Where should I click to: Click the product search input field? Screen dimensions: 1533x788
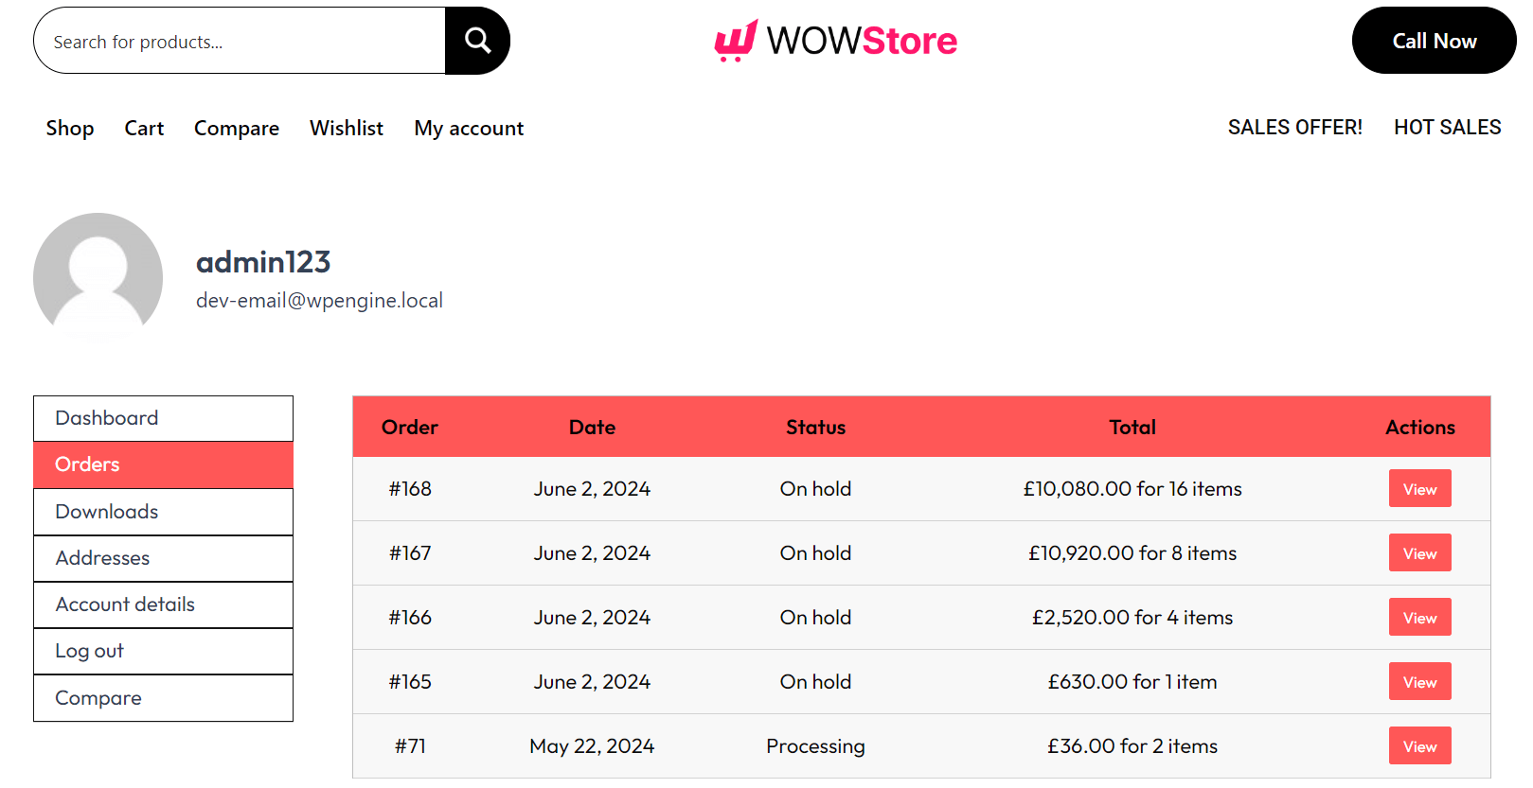[x=237, y=41]
